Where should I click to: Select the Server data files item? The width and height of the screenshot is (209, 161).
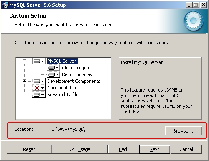[x=64, y=95]
